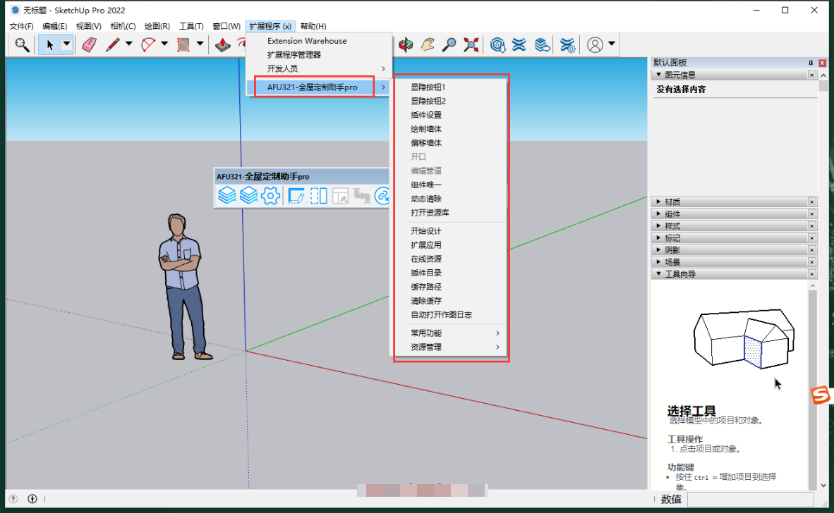Click the geo-location status bar icon
The image size is (834, 513).
[x=14, y=499]
